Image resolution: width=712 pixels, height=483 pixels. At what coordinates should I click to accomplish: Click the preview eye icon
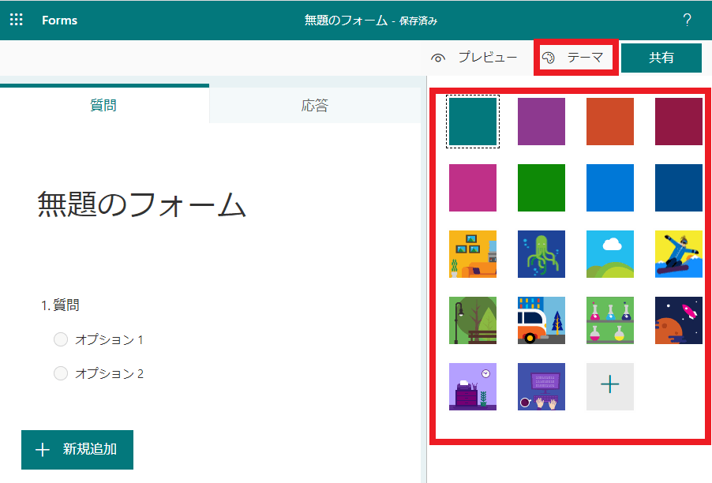(438, 58)
